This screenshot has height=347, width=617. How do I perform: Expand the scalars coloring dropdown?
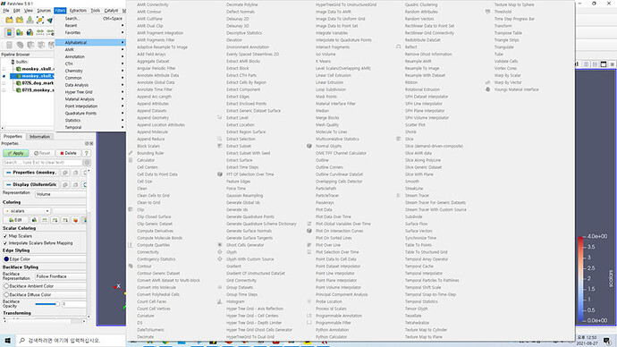[x=27, y=211]
